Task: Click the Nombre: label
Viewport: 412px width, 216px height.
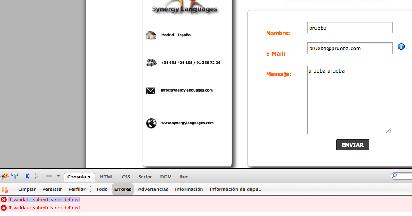Action: click(278, 33)
